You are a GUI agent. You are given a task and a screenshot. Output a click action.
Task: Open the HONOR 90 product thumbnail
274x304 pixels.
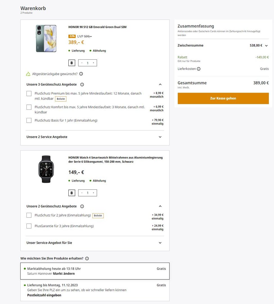46,39
